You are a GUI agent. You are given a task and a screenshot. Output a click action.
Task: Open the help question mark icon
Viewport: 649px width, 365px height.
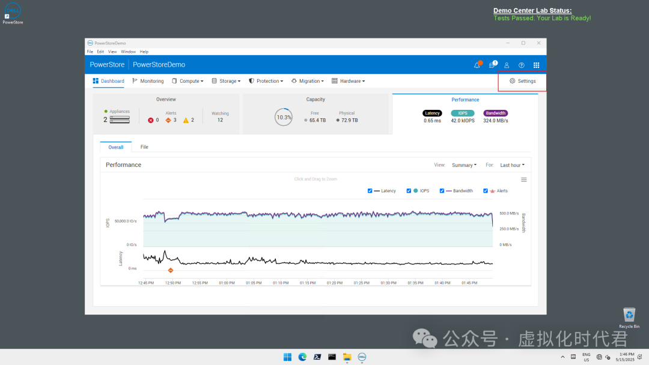522,65
